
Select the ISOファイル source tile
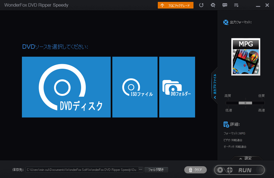tap(135, 87)
